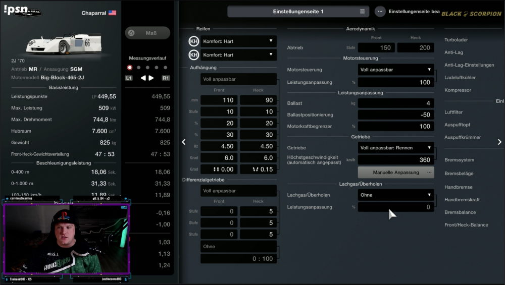Screen dimensions: 505x285
Task: Click the front tire KH compound icon
Action: click(193, 41)
